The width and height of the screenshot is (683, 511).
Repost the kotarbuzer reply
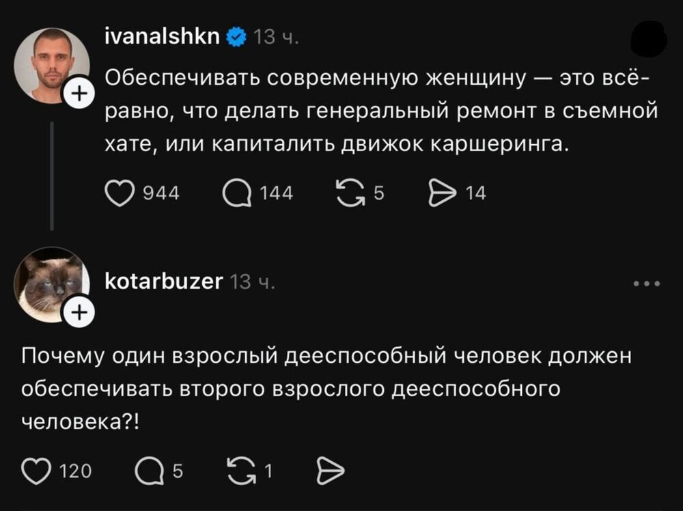click(x=242, y=471)
